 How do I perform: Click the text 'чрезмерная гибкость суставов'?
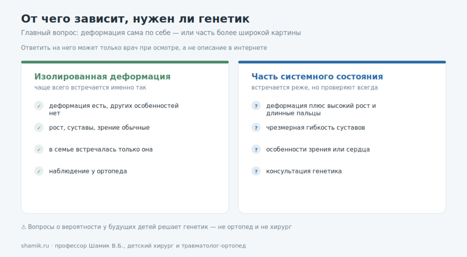point(316,128)
